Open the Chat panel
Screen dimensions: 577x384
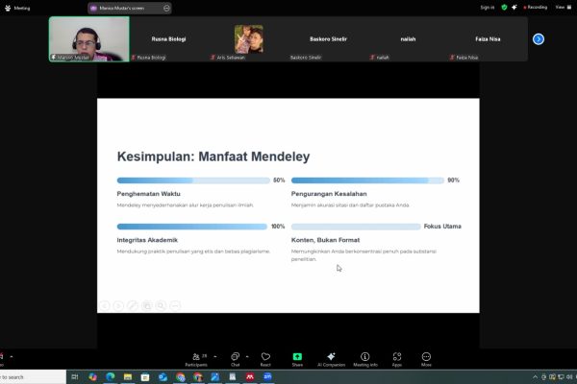point(236,359)
